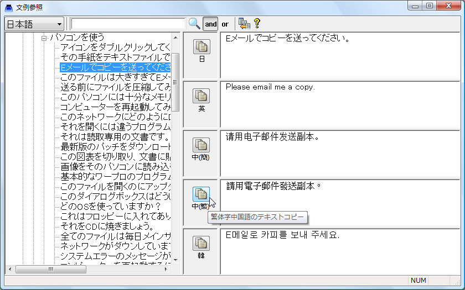Select それをCDに焼きましょう。 sentence
This screenshot has width=465, height=290.
click(107, 226)
